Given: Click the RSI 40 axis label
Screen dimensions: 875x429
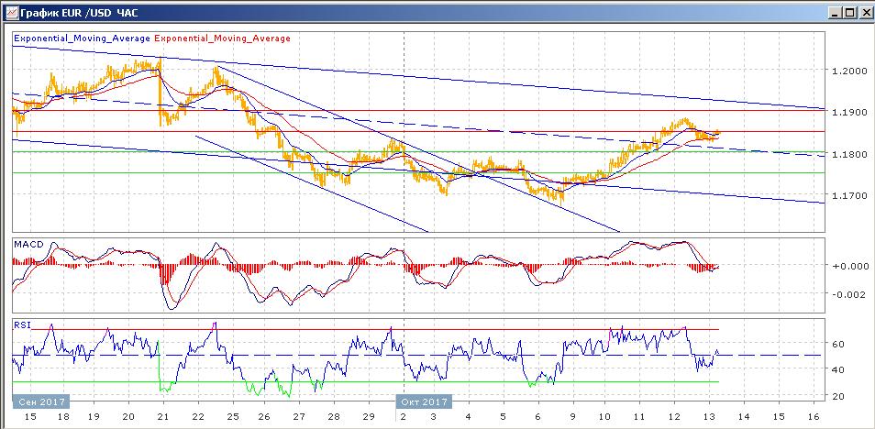Looking at the screenshot, I should pos(836,369).
